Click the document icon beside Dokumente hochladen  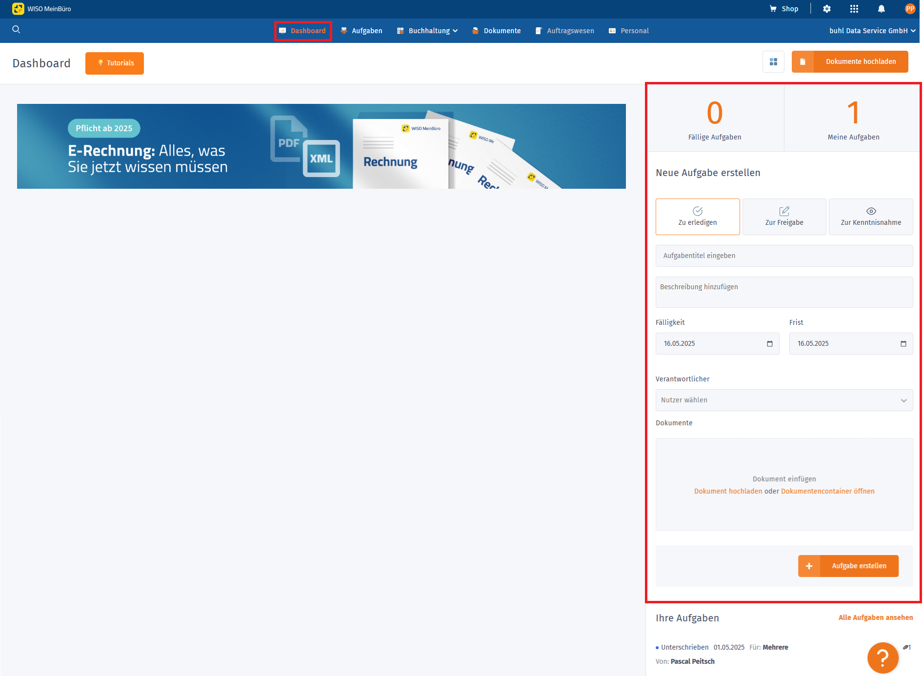coord(803,61)
